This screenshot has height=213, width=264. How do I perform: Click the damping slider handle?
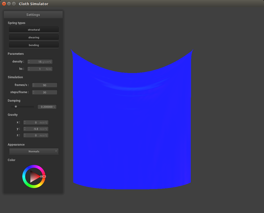[16, 106]
